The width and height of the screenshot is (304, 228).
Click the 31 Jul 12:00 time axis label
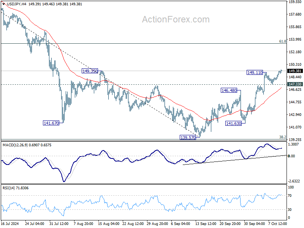click(x=59, y=223)
